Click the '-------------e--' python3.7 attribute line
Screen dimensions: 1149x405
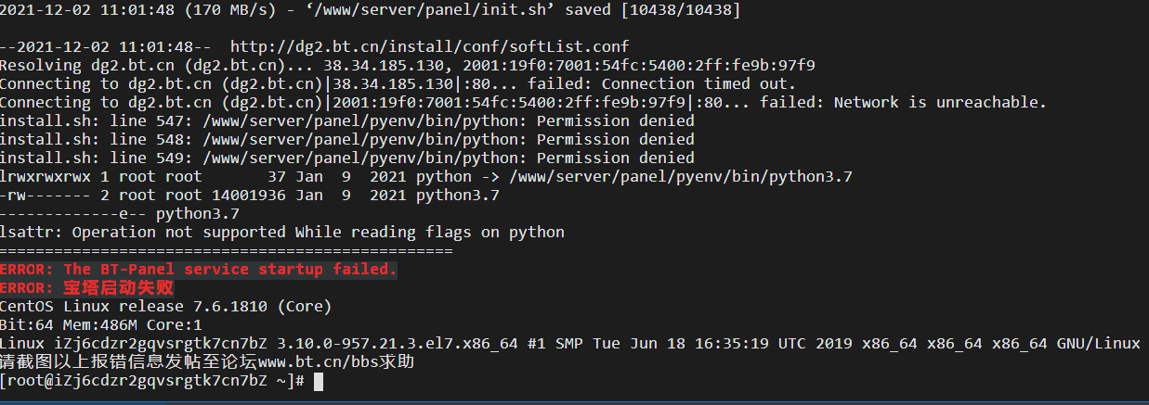coord(120,213)
